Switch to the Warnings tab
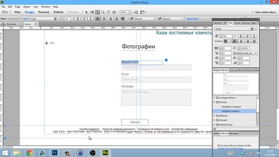Viewport: 279px width, 157px height. (233, 133)
